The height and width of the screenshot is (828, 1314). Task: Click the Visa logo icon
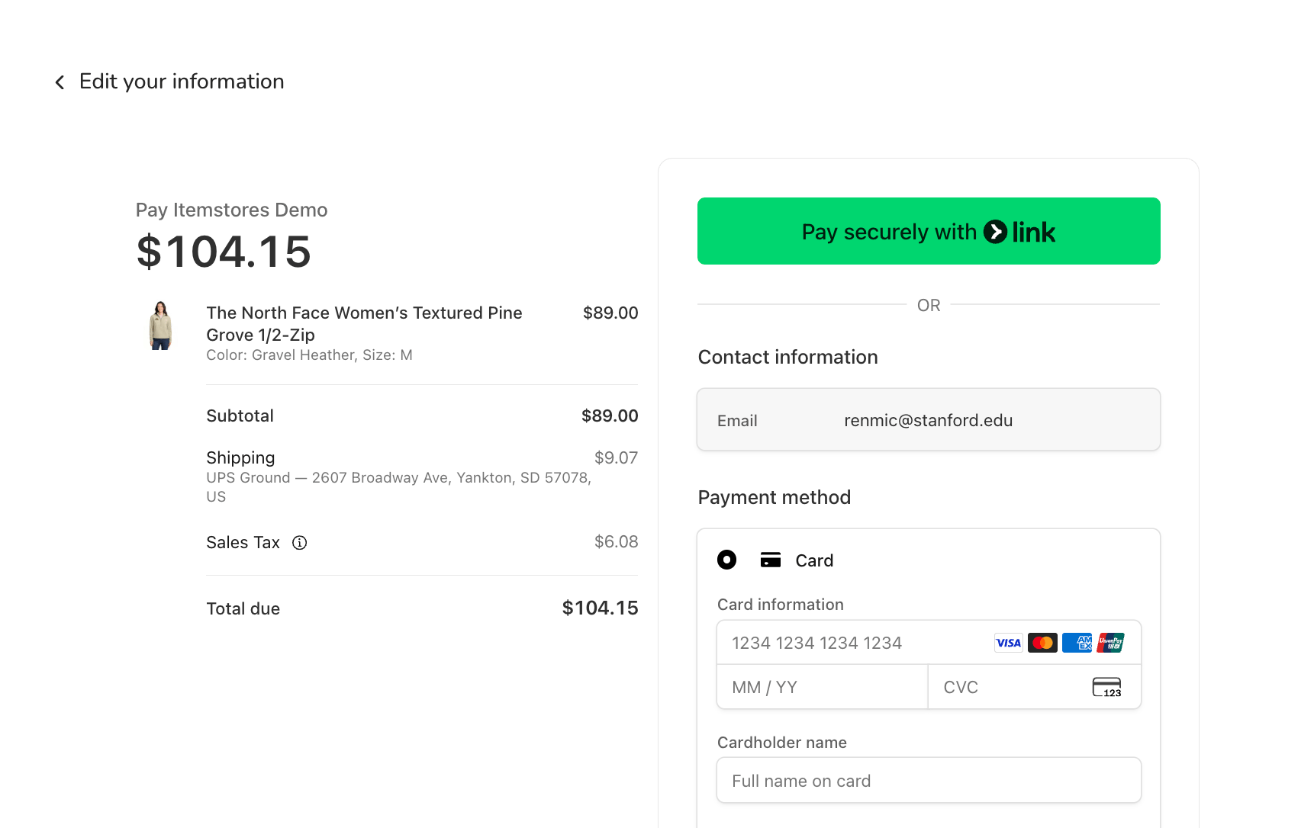point(1009,643)
